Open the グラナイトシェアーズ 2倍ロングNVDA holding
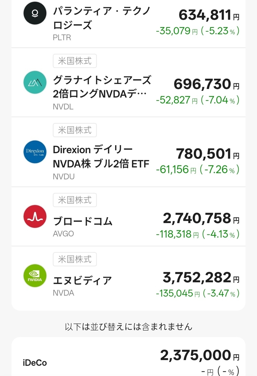 coord(102,87)
